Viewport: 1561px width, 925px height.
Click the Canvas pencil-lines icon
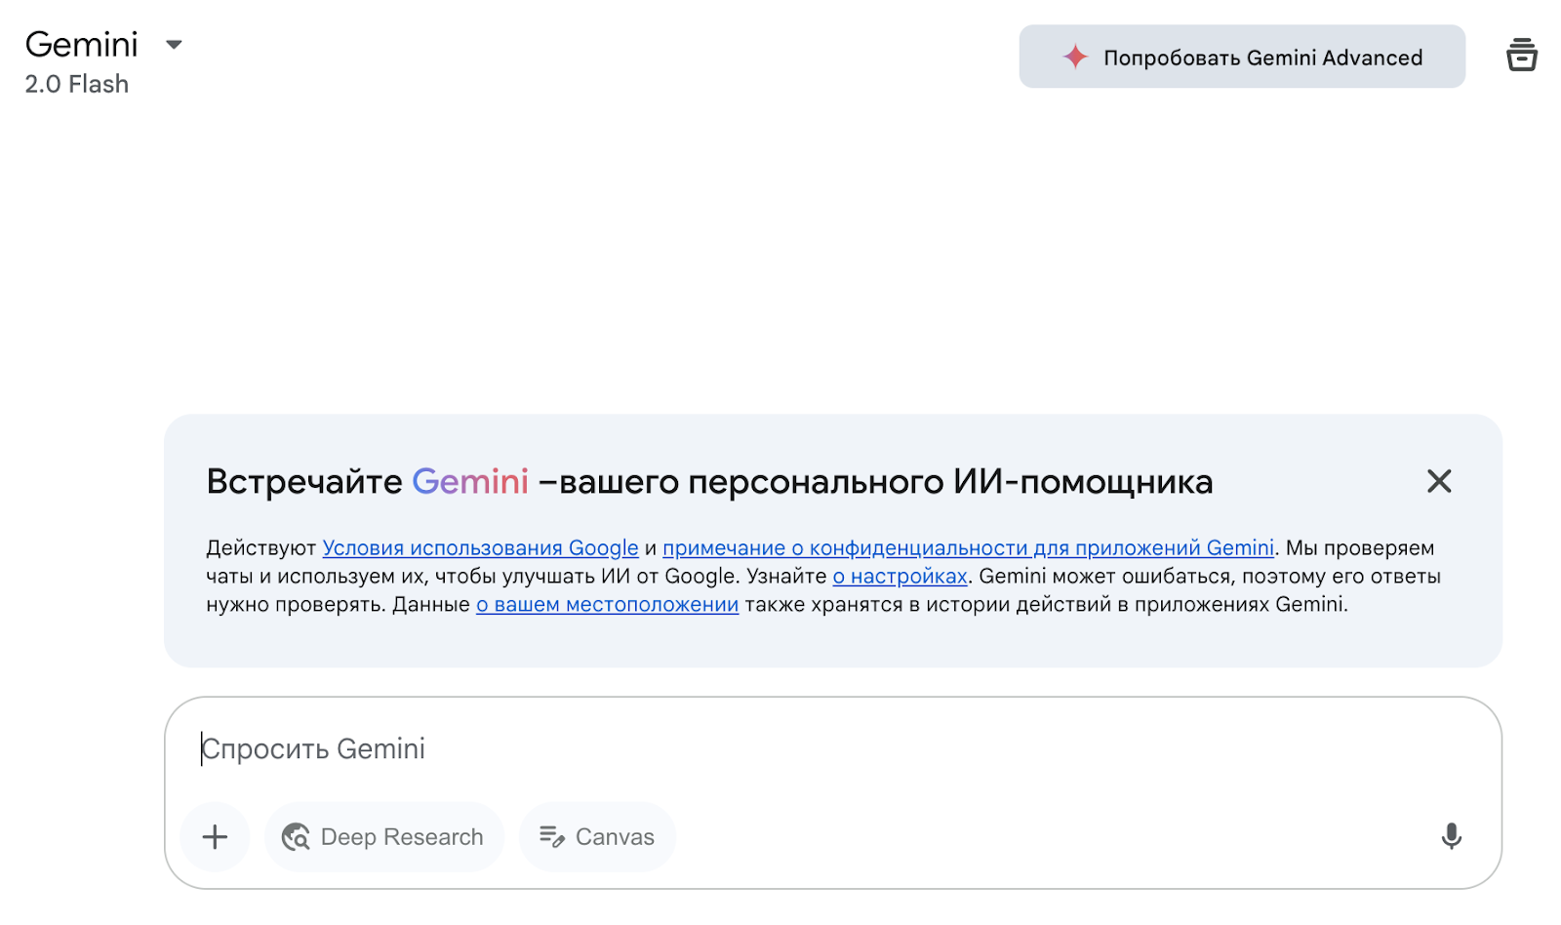coord(552,837)
